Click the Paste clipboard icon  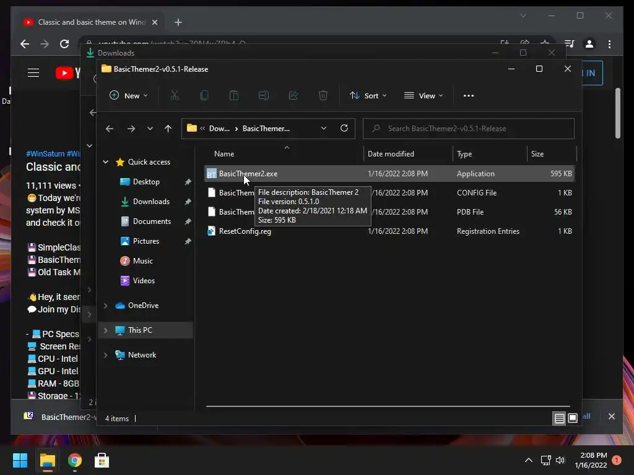(x=233, y=96)
